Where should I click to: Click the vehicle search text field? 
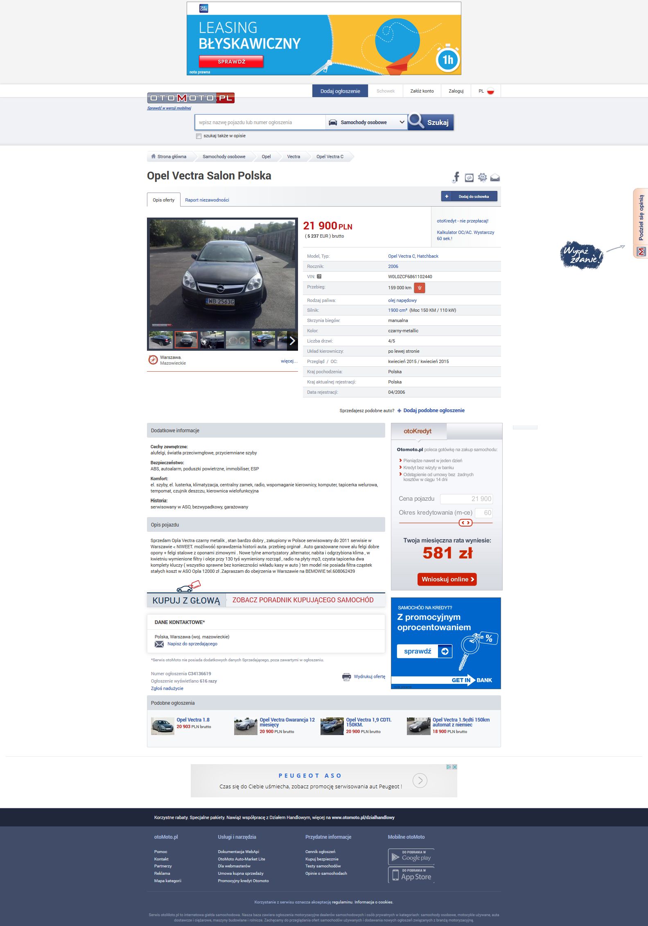(260, 123)
